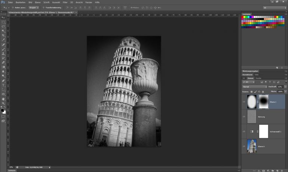Select the History Brush tool
The image size is (288, 172).
[3, 58]
